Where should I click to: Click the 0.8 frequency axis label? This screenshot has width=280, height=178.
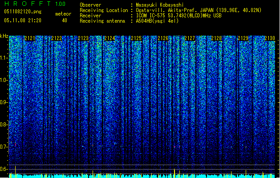[4, 125]
